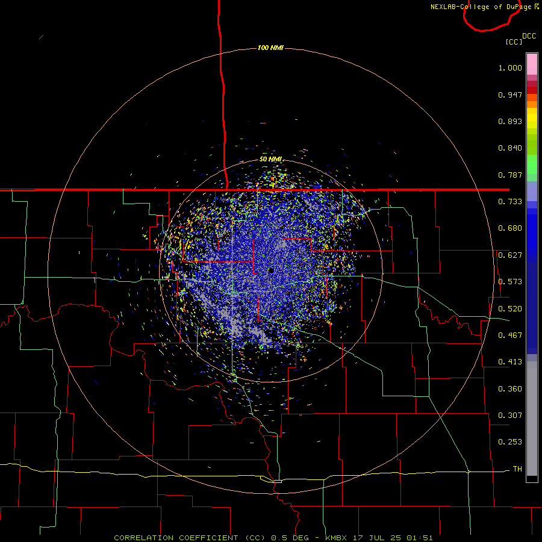Click the [CC] legend heading
Viewport: 542px width, 542px height.
point(514,42)
